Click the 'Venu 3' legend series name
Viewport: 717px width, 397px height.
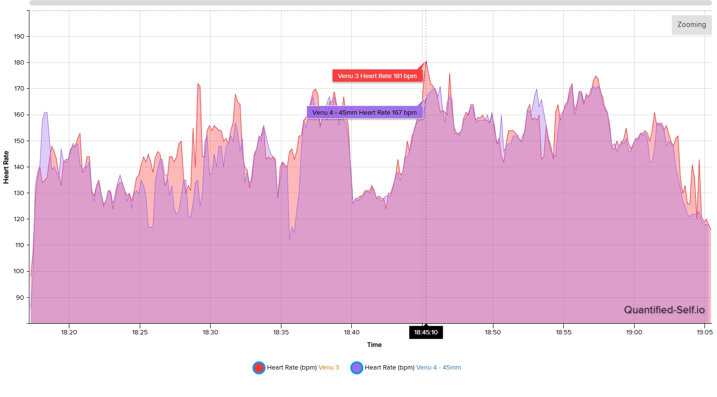click(329, 368)
